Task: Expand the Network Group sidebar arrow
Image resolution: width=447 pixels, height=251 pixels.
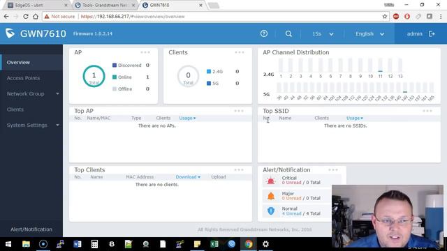Action: [x=57, y=93]
